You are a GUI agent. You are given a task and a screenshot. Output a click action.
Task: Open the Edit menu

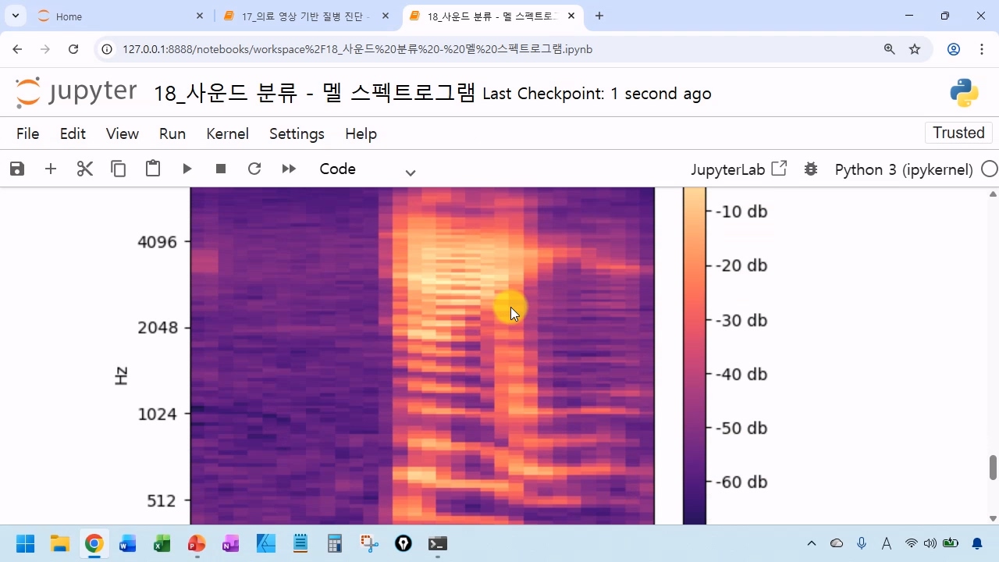point(73,133)
